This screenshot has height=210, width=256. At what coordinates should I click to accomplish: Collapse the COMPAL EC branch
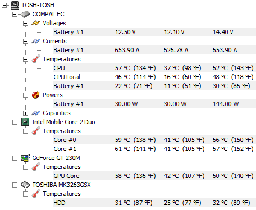15,14
